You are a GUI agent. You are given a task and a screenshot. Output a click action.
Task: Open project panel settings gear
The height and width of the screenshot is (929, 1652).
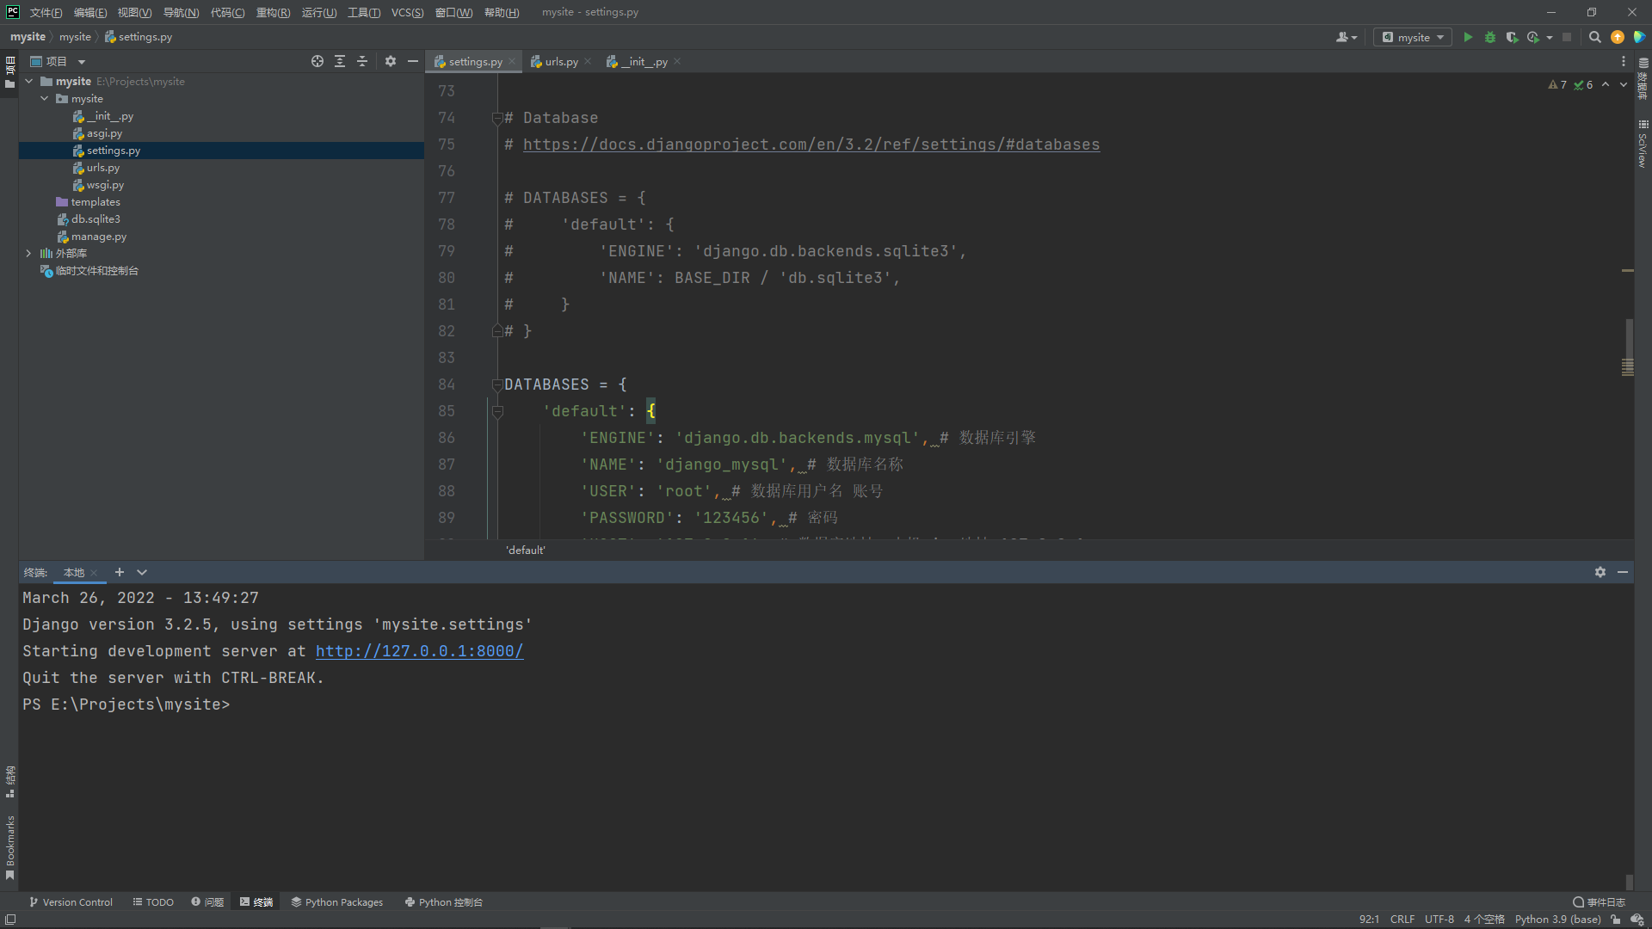click(x=391, y=61)
